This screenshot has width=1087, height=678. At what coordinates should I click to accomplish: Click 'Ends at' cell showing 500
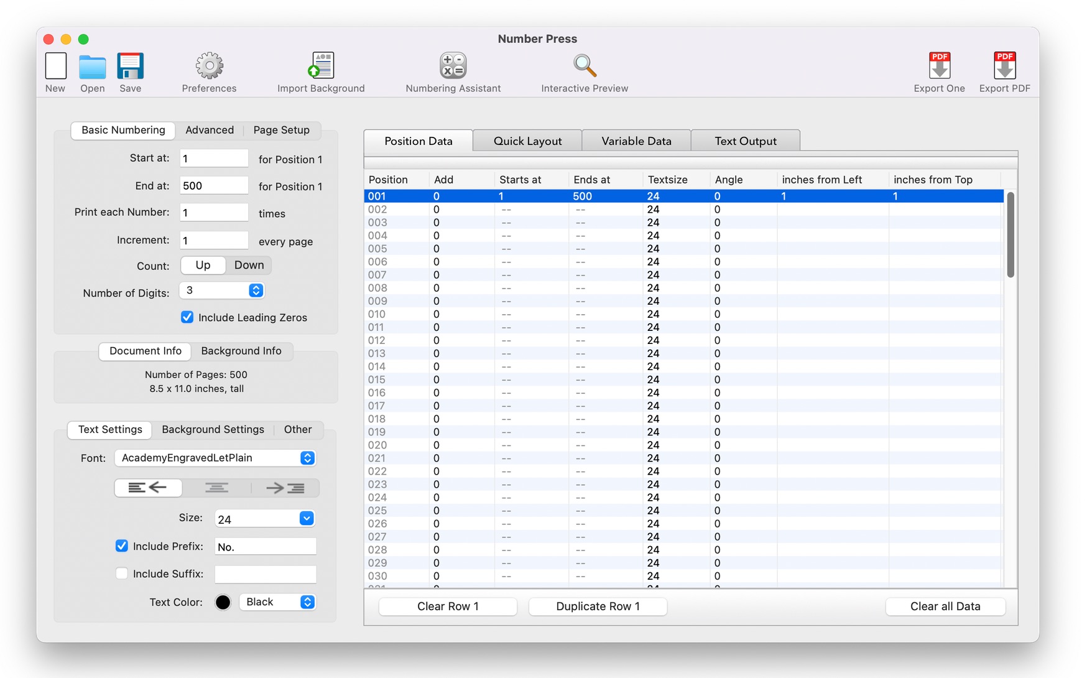tap(606, 196)
